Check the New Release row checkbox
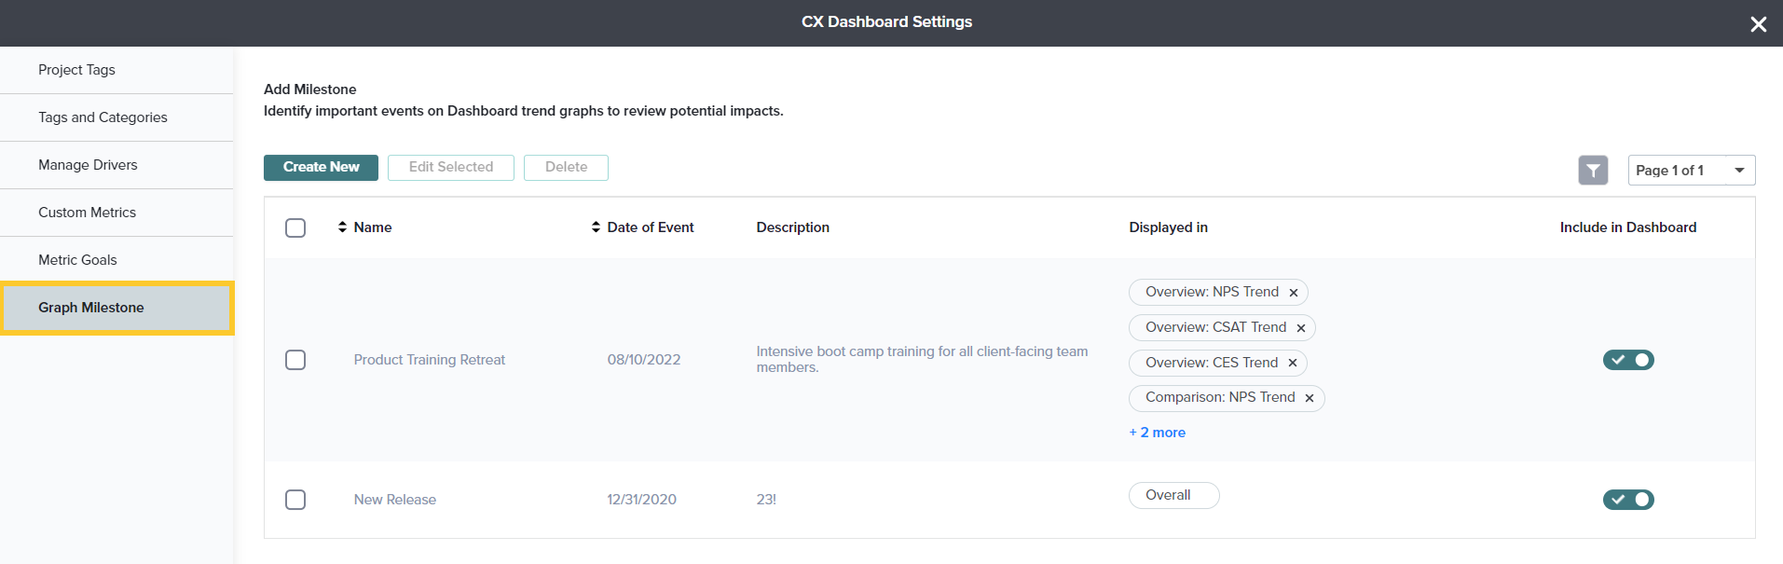Screen dimensions: 1783x564 pyautogui.click(x=295, y=500)
